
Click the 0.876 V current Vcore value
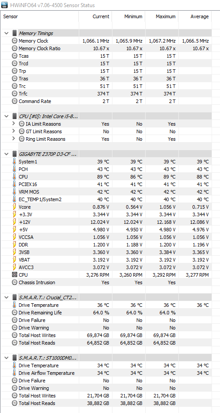(x=101, y=207)
